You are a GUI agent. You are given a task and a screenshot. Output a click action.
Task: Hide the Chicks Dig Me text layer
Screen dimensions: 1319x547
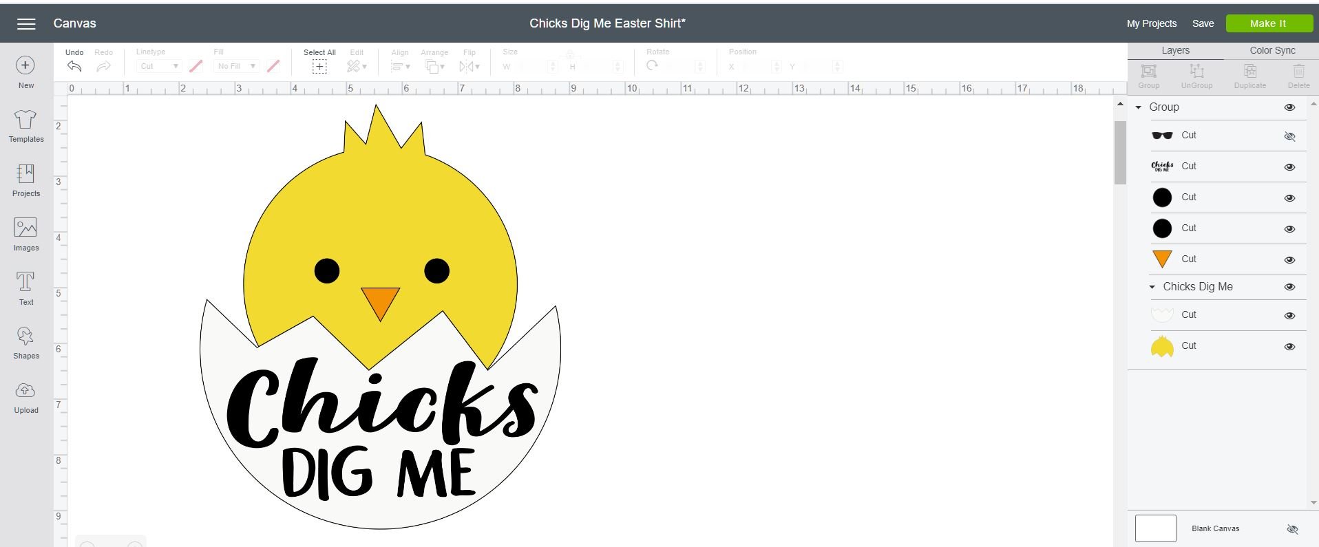pyautogui.click(x=1289, y=167)
